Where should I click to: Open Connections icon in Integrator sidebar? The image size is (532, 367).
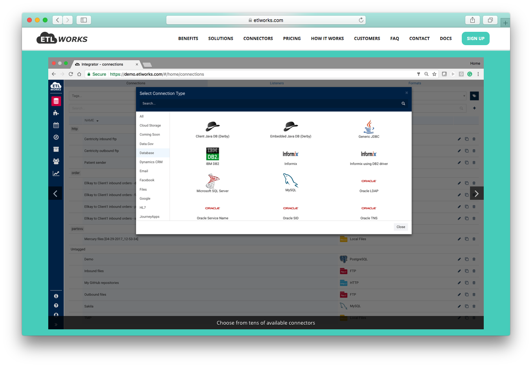click(56, 101)
